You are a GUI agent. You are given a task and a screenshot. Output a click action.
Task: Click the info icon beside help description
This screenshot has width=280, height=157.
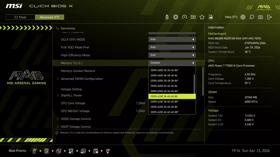[57, 133]
